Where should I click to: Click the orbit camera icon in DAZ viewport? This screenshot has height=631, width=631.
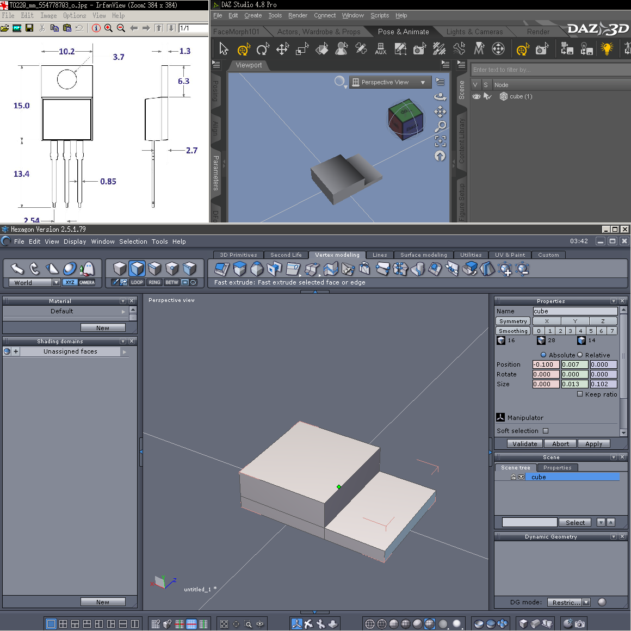pyautogui.click(x=440, y=97)
